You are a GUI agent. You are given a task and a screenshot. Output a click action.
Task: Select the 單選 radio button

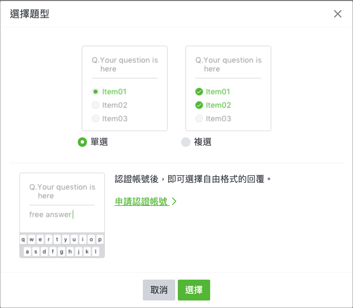coord(82,142)
